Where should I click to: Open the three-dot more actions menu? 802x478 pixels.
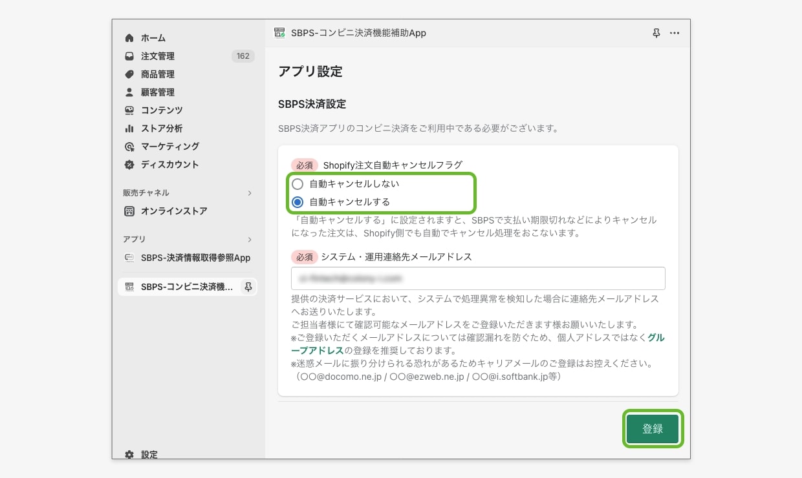[x=675, y=33]
